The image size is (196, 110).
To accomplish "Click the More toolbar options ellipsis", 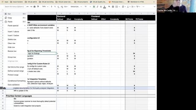I will [143, 7].
